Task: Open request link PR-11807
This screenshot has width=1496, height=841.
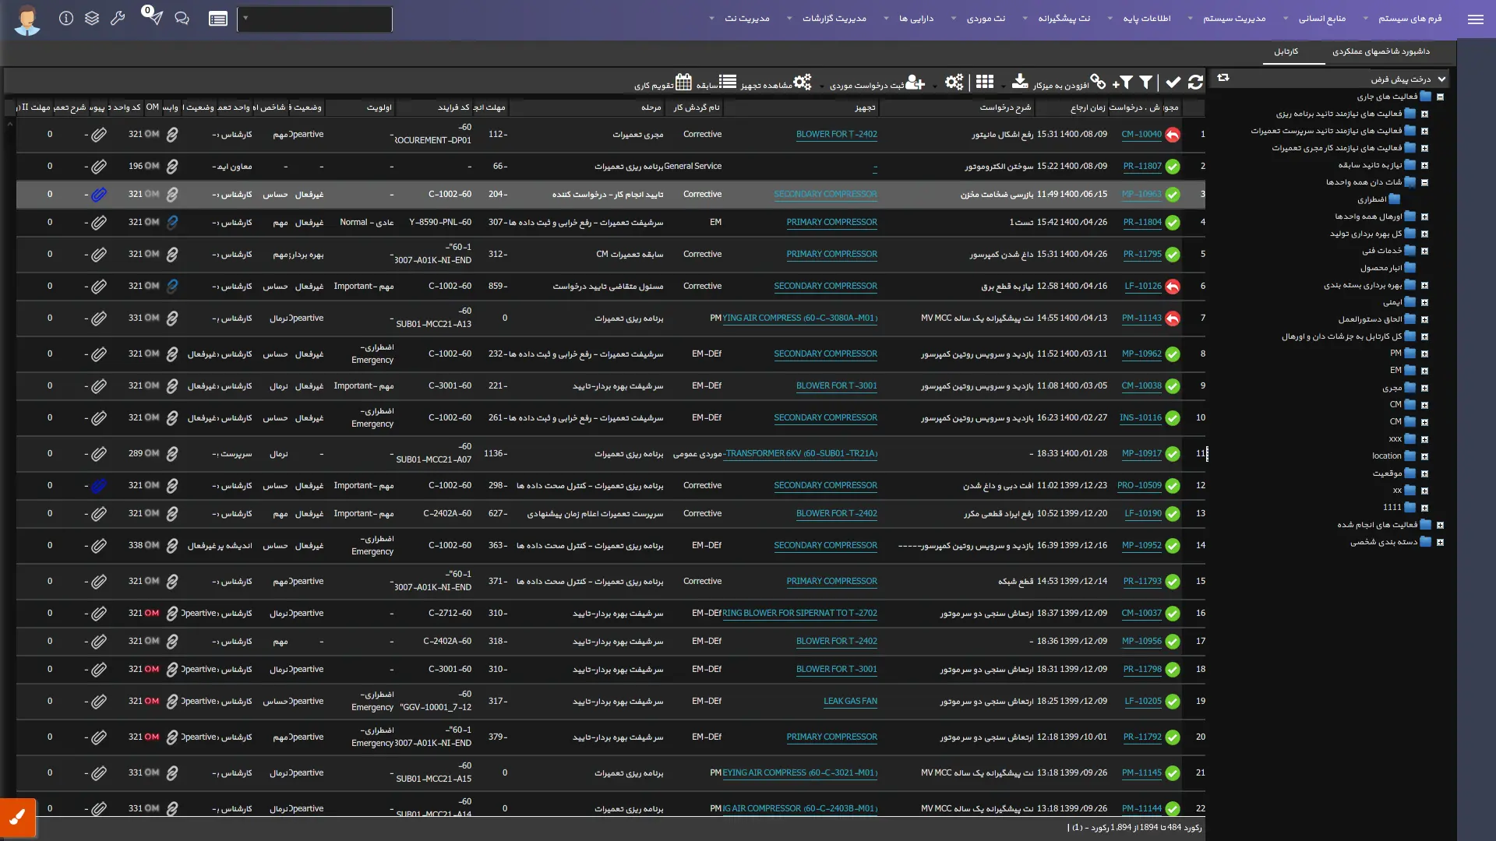Action: pos(1142,167)
